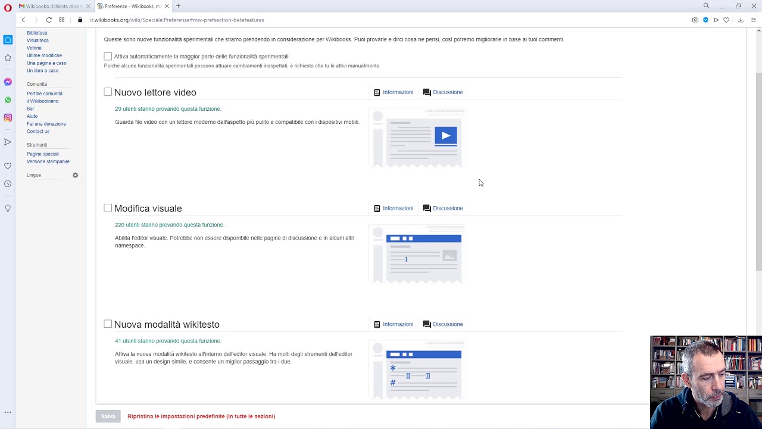Open the language settings gear beside Lingue
The width and height of the screenshot is (762, 429).
[75, 175]
